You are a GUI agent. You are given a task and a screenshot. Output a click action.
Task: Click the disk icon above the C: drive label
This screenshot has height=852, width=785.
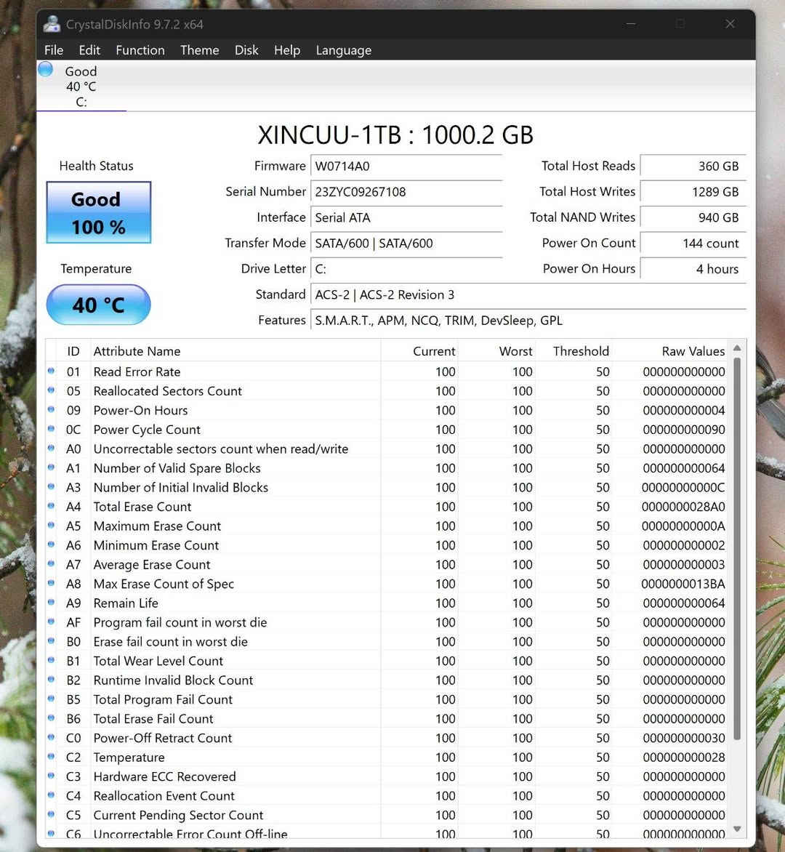point(44,68)
